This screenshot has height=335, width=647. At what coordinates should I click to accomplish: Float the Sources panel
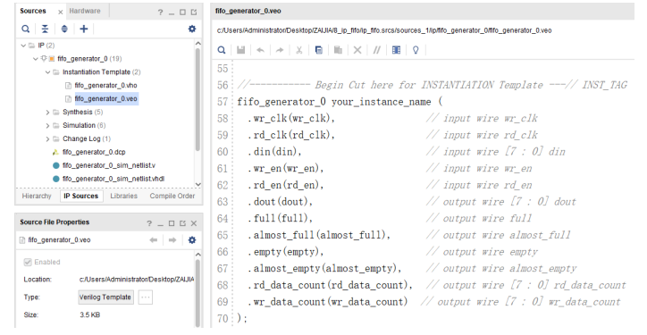[194, 13]
